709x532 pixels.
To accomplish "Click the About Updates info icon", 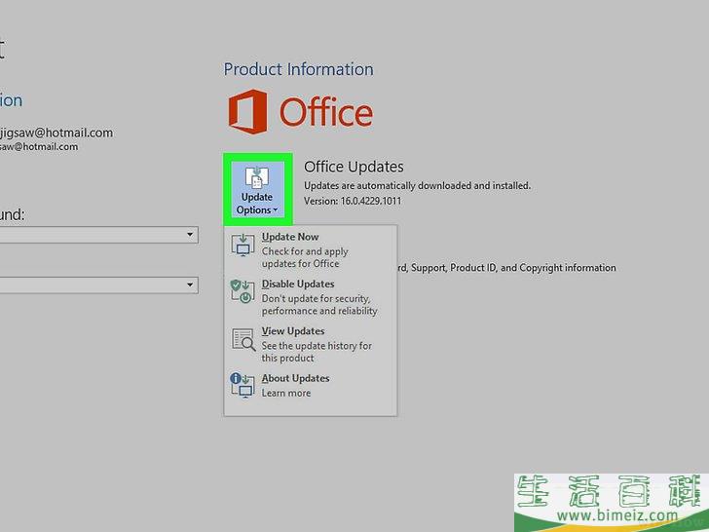I will tap(242, 385).
